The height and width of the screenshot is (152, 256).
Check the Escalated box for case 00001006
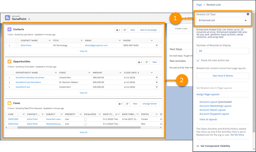point(86,119)
